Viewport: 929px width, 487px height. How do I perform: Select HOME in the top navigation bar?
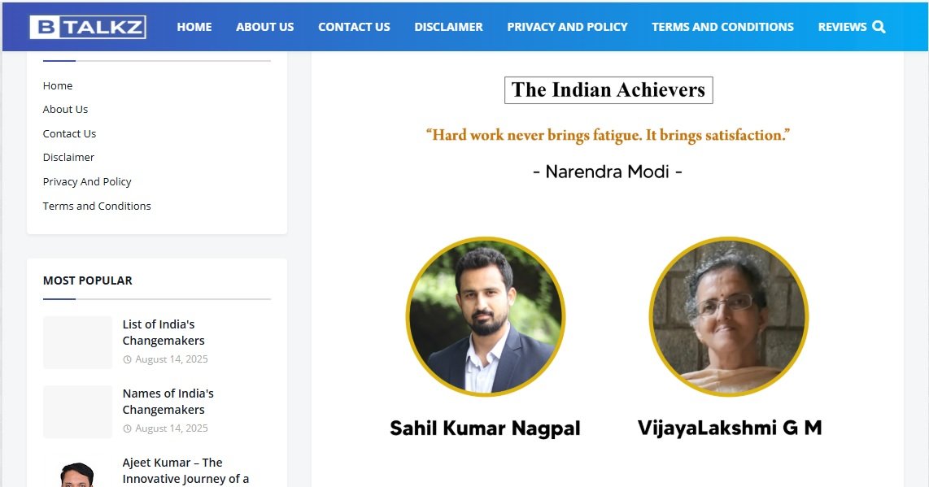[194, 26]
